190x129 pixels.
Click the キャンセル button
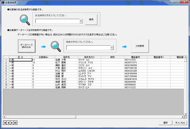pos(180,123)
